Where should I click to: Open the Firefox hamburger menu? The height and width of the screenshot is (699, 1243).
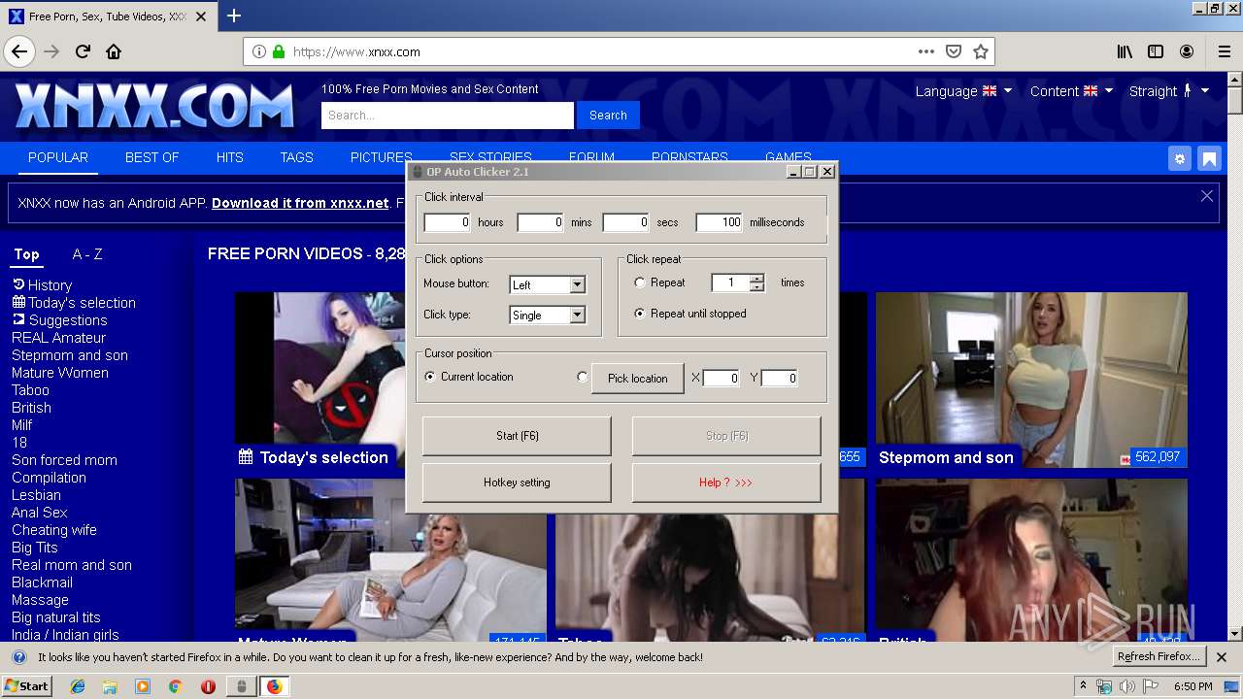click(1224, 51)
